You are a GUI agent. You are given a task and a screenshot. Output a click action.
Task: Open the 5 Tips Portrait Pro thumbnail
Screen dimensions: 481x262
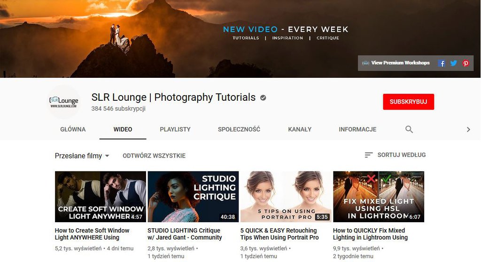coord(286,196)
